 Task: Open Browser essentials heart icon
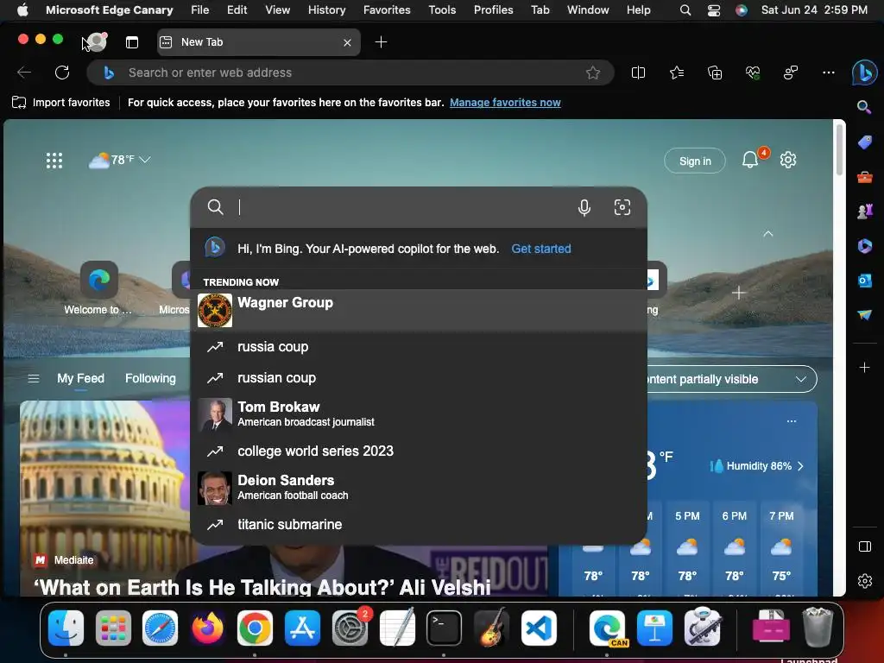[753, 73]
